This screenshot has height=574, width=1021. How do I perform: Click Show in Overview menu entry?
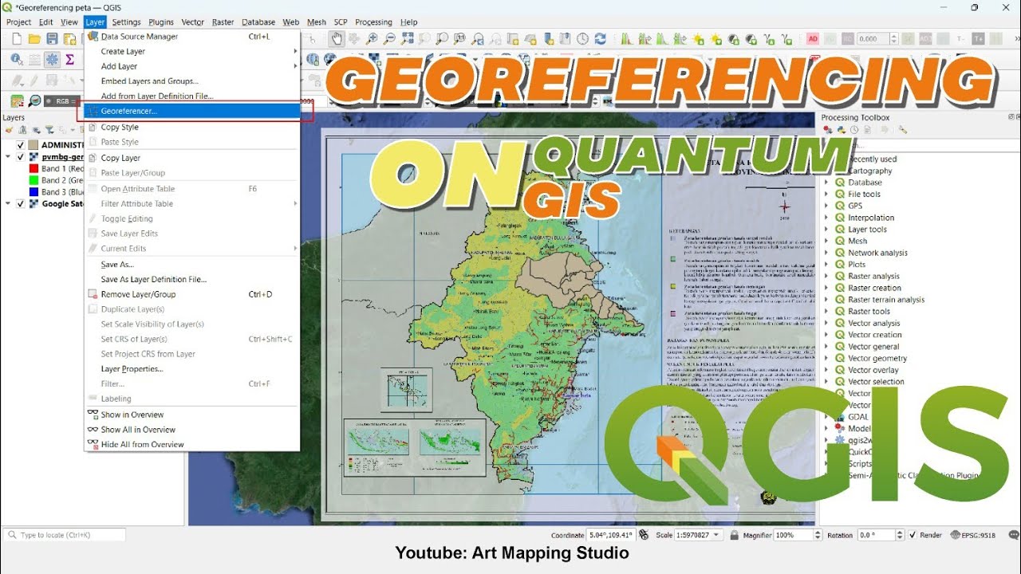coord(191,415)
